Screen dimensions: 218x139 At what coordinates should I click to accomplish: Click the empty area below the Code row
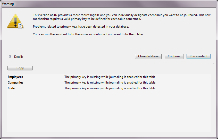point(109,111)
